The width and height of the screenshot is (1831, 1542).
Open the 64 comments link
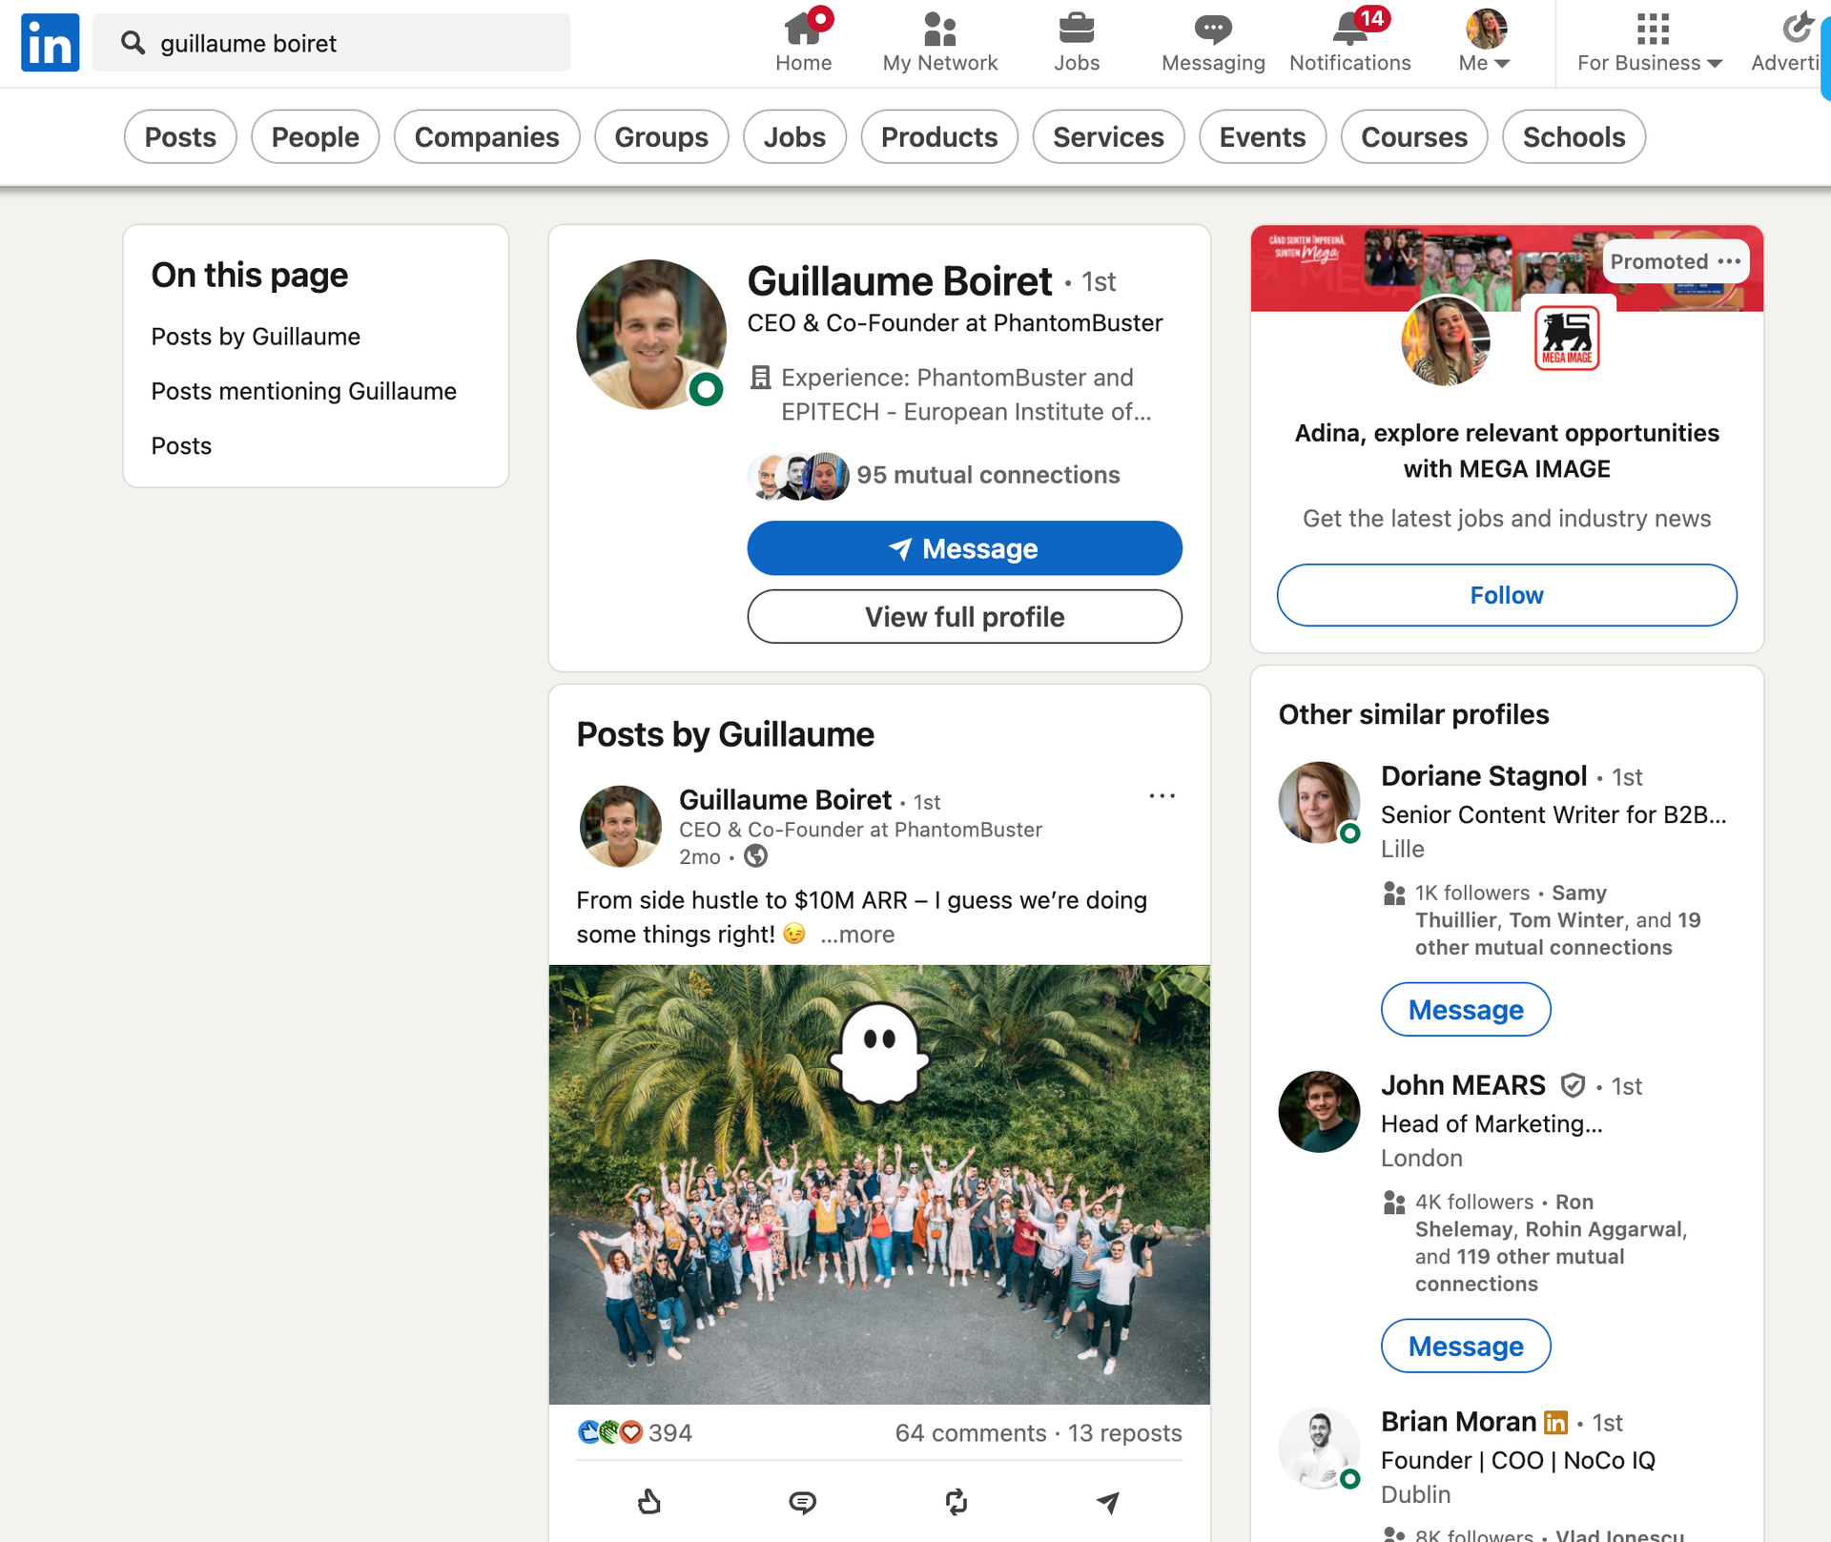coord(971,1433)
